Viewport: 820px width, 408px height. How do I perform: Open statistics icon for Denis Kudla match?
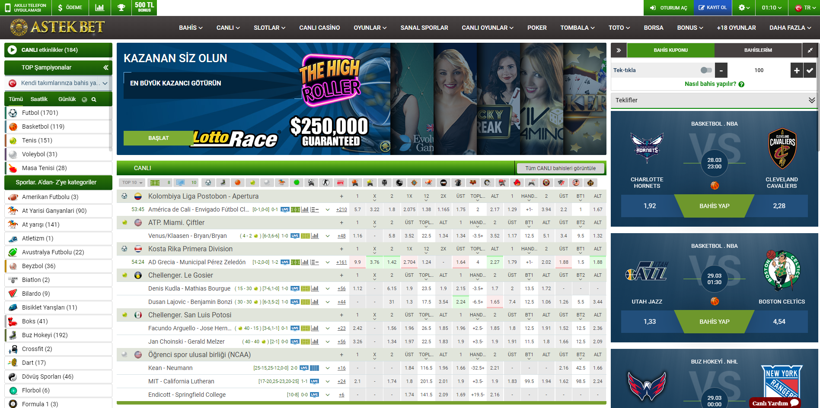pos(315,289)
